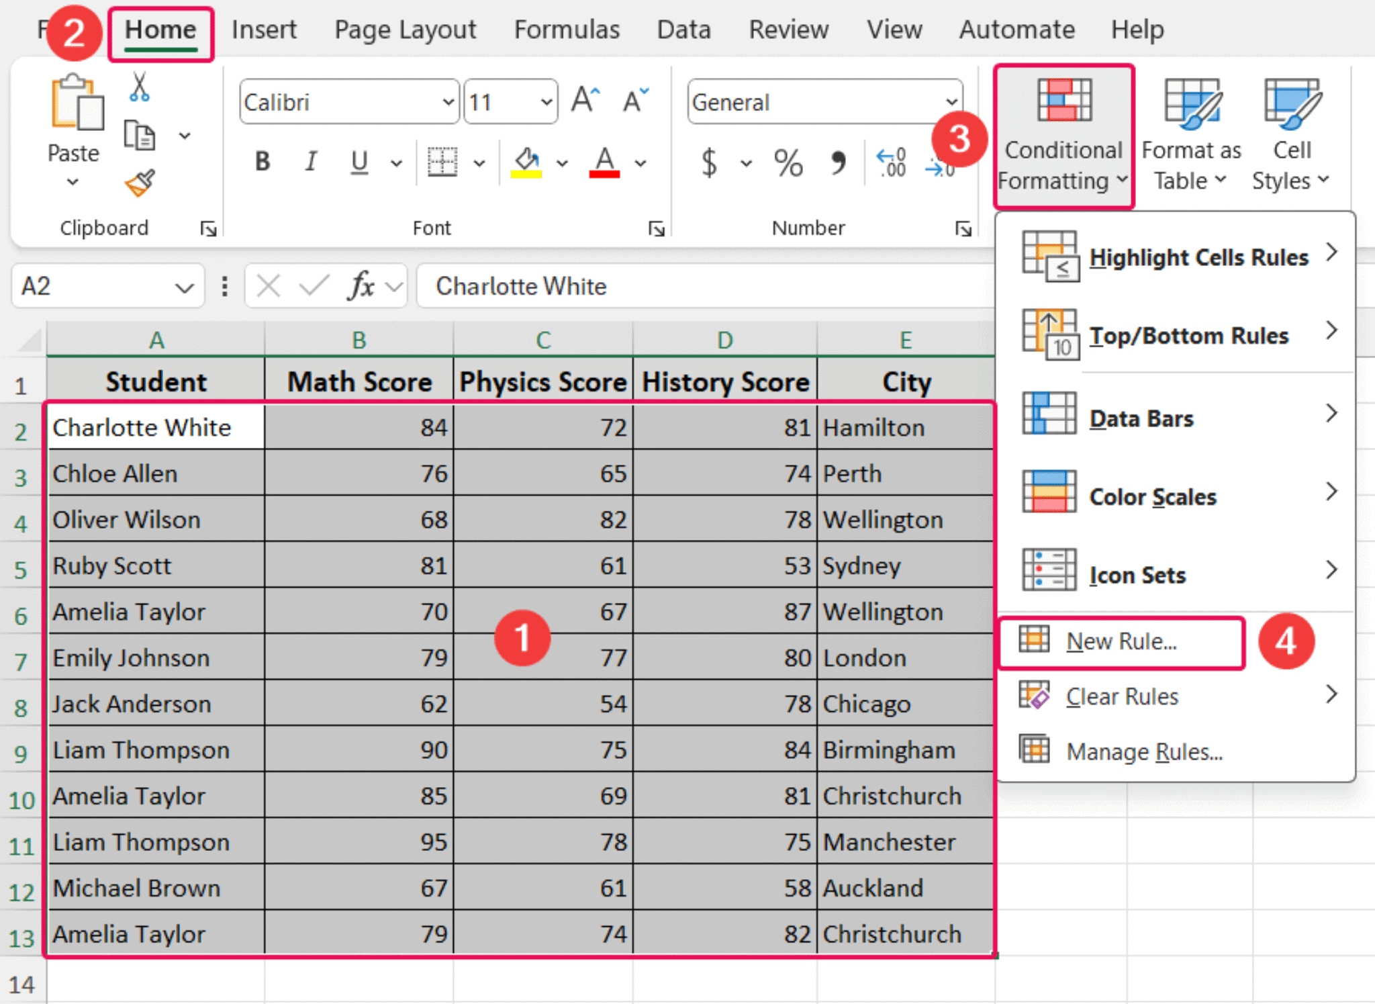The height and width of the screenshot is (1004, 1375).
Task: Open Conditional Formatting on the ribbon
Action: click(x=1062, y=134)
